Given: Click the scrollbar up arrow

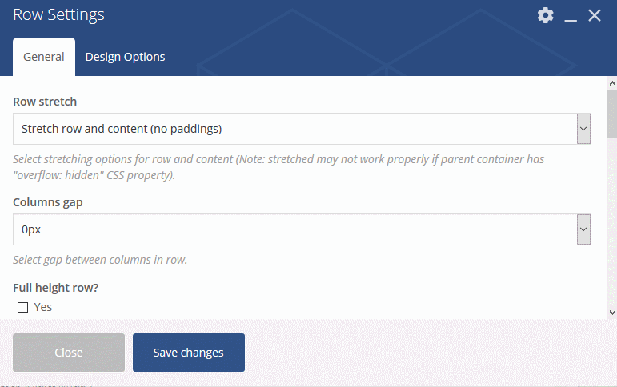Looking at the screenshot, I should (x=612, y=83).
